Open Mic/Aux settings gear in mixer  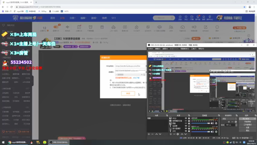(x=216, y=131)
